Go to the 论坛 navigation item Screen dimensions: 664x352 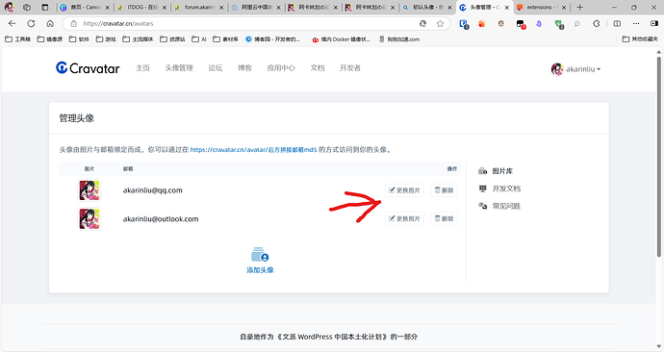point(216,68)
